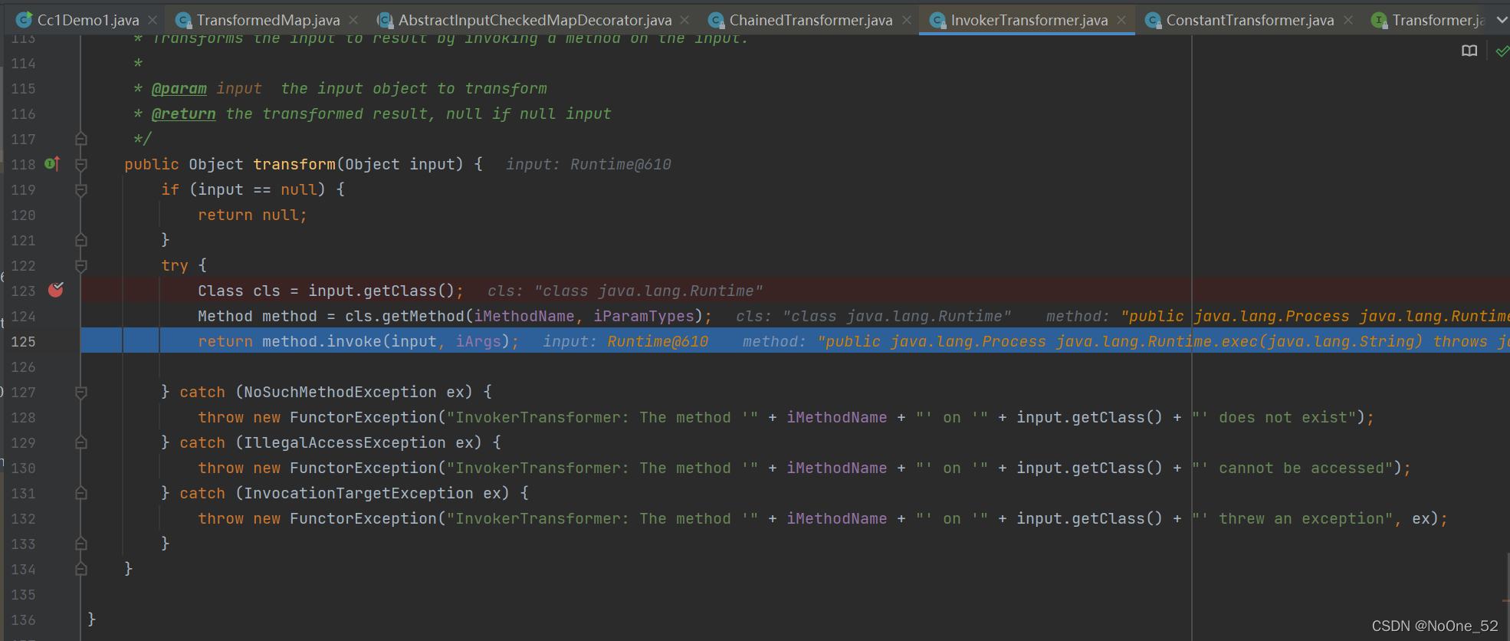
Task: Click 'method.invoke' on the highlighted line
Action: [322, 341]
